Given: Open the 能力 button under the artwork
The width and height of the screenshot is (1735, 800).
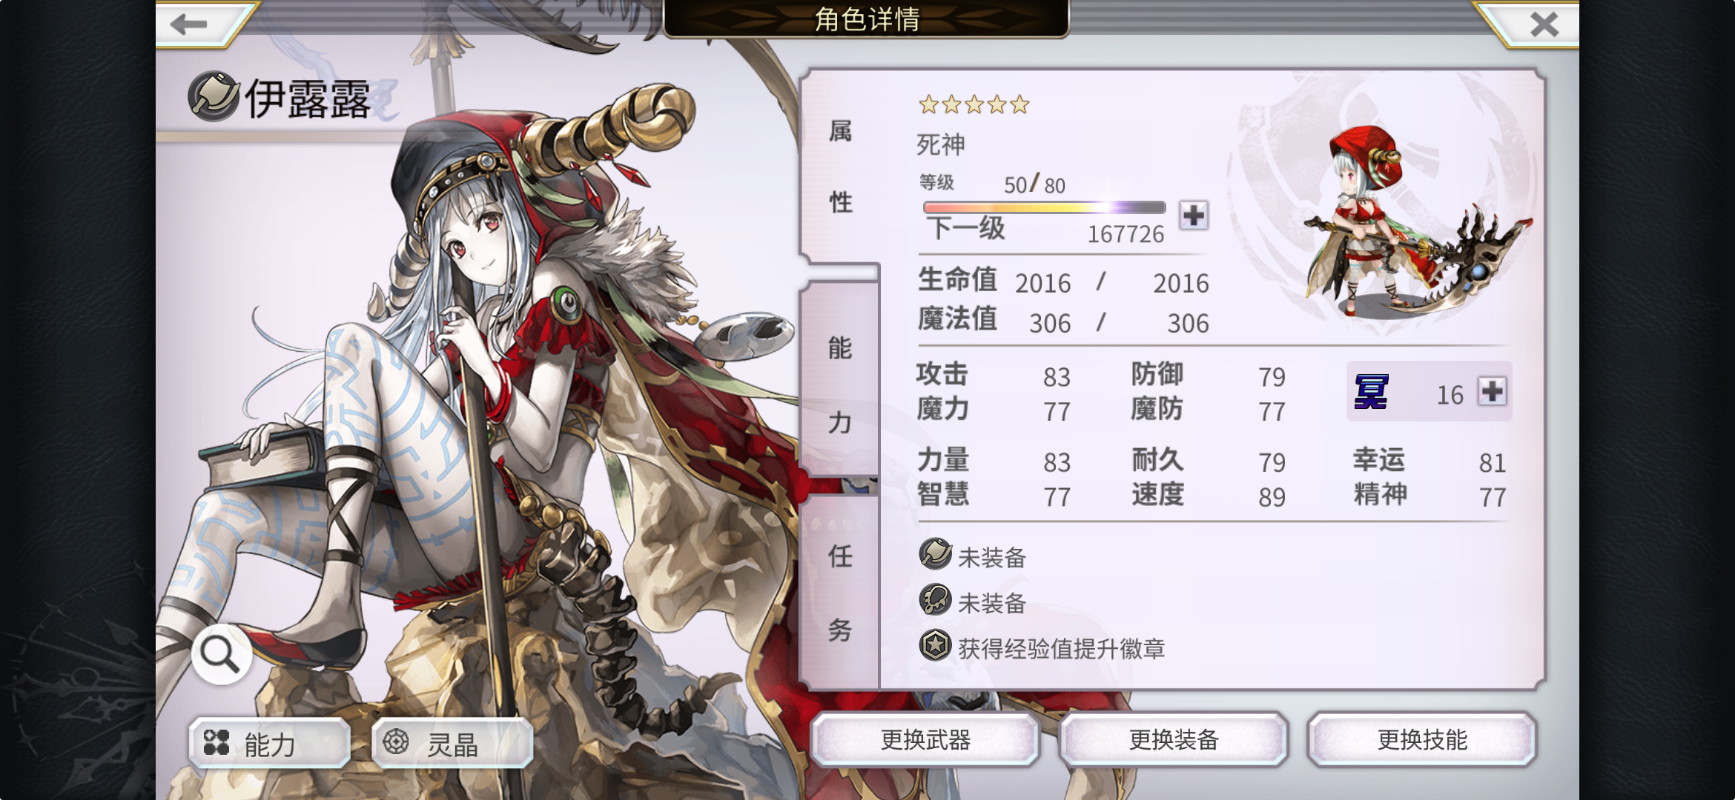Looking at the screenshot, I should (269, 742).
